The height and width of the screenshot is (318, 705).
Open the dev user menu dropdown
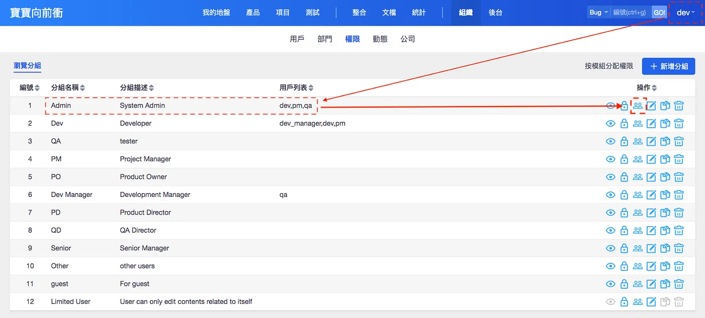tap(685, 13)
